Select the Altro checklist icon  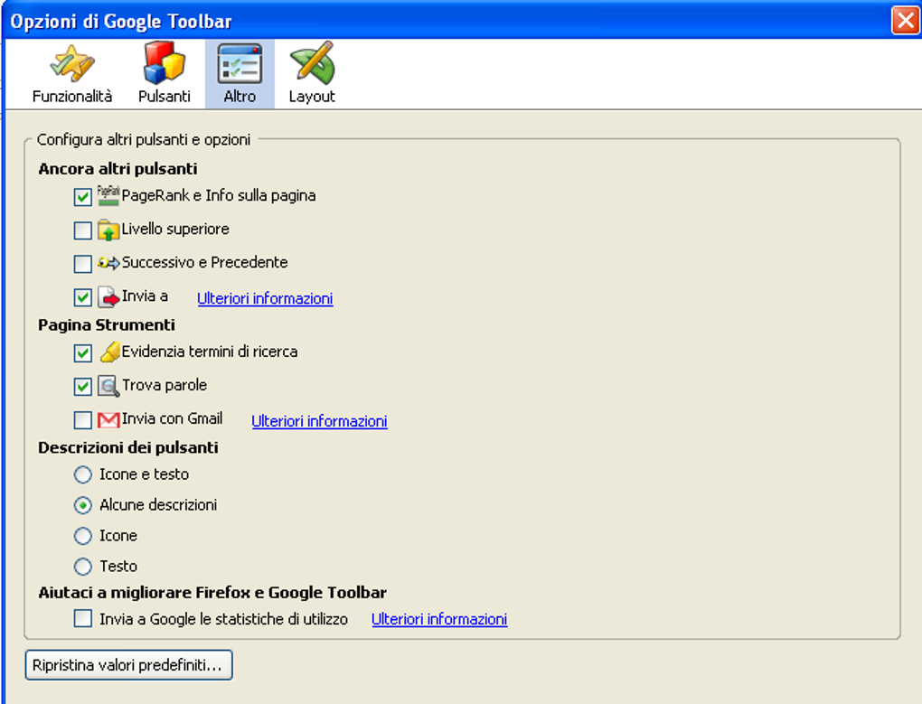[240, 63]
